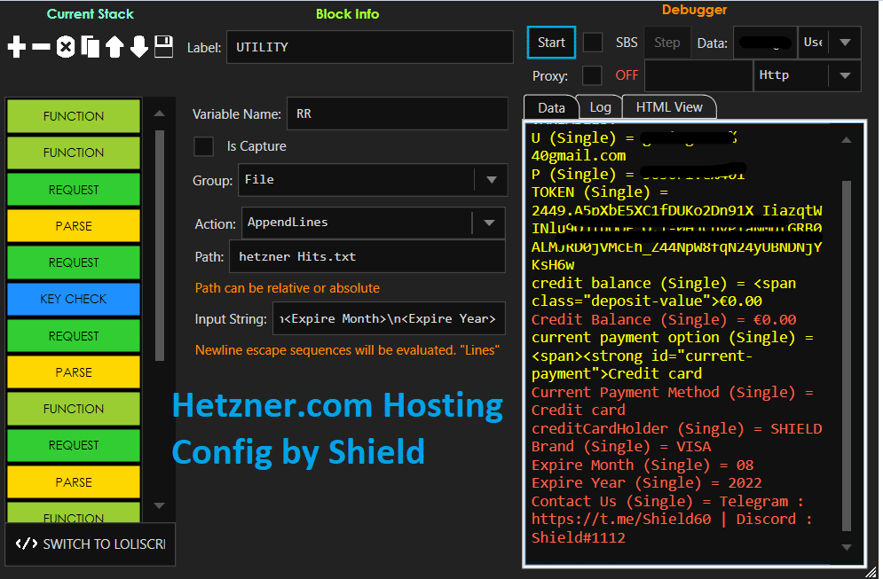Click the stack list scrollbar thumb
The image size is (883, 579).
point(160,246)
